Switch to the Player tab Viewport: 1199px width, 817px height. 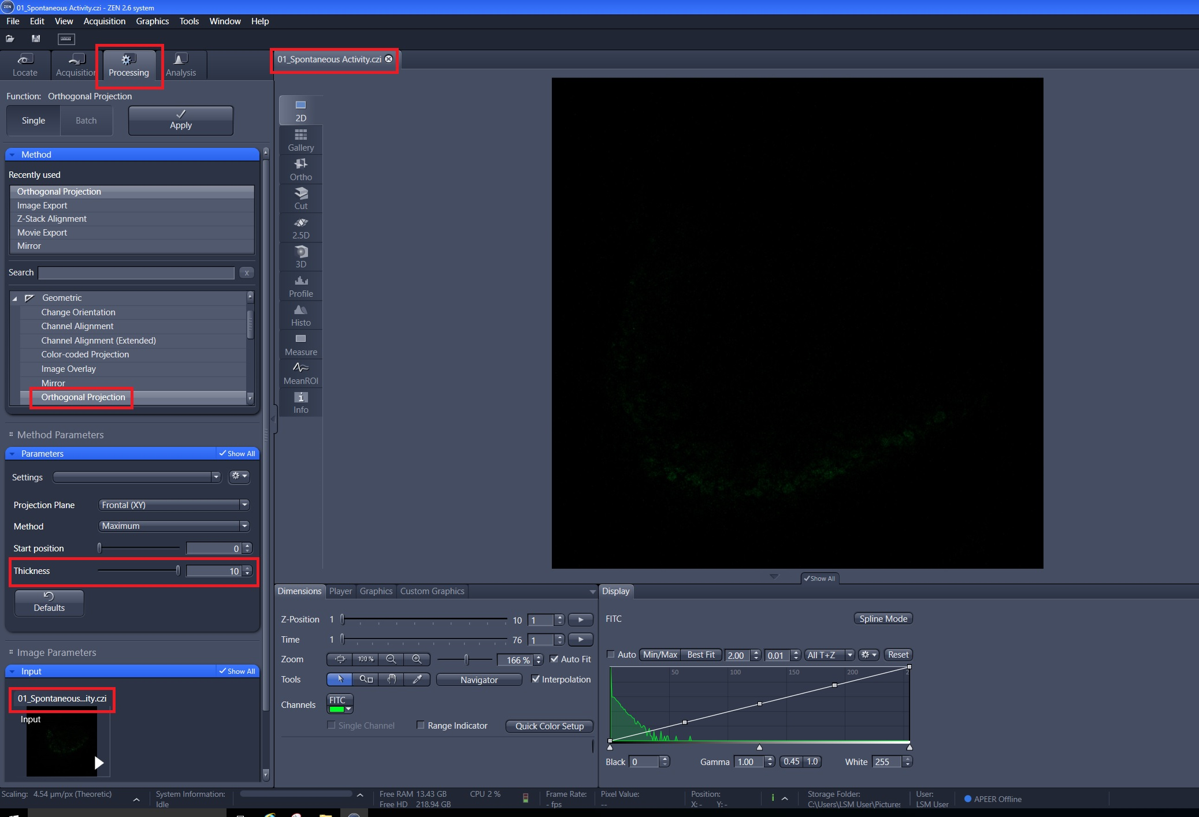pos(340,591)
